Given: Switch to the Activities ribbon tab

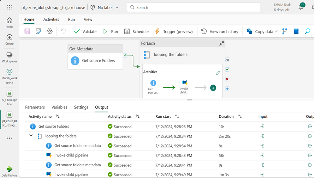Looking at the screenshot, I should click(51, 19).
